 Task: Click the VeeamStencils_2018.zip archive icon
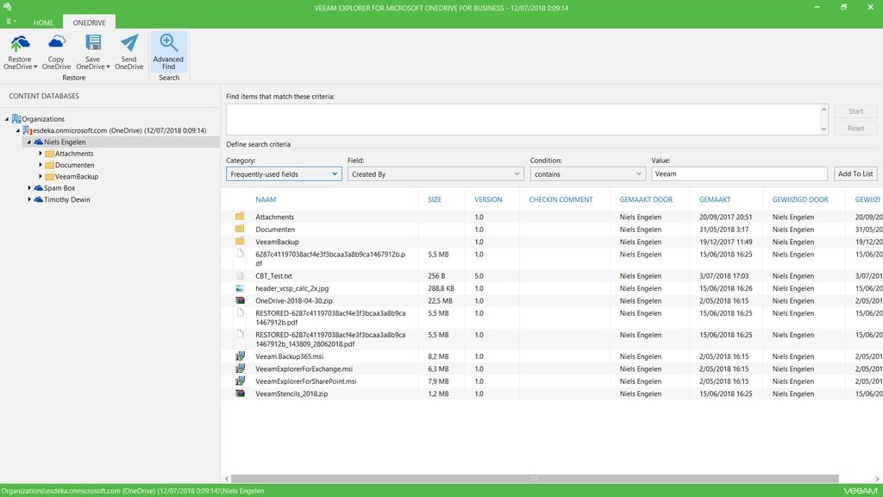pos(240,393)
